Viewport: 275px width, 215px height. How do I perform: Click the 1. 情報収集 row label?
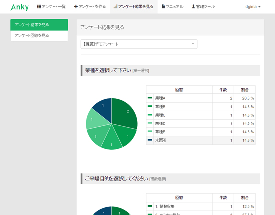165,207
